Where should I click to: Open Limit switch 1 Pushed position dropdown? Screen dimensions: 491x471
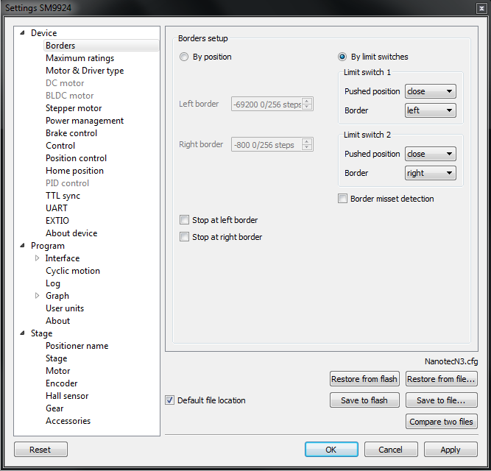coord(430,92)
